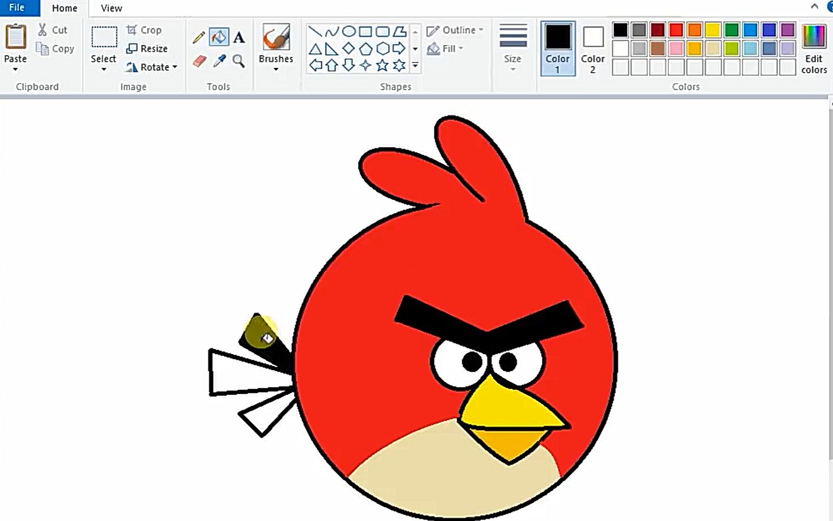This screenshot has height=521, width=833.
Task: Open the Resize dialog
Action: tap(147, 49)
